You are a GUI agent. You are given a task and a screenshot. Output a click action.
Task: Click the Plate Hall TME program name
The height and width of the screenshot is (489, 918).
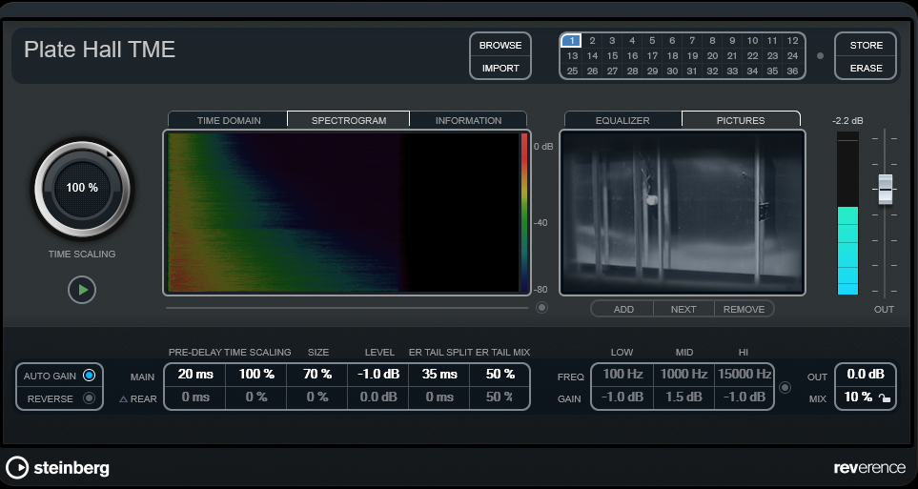click(99, 50)
